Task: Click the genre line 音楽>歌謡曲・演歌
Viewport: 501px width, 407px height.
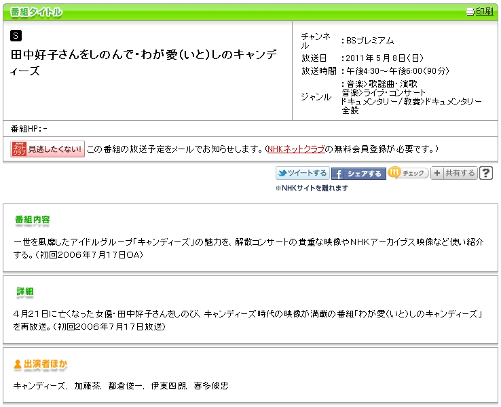Action: [x=382, y=84]
